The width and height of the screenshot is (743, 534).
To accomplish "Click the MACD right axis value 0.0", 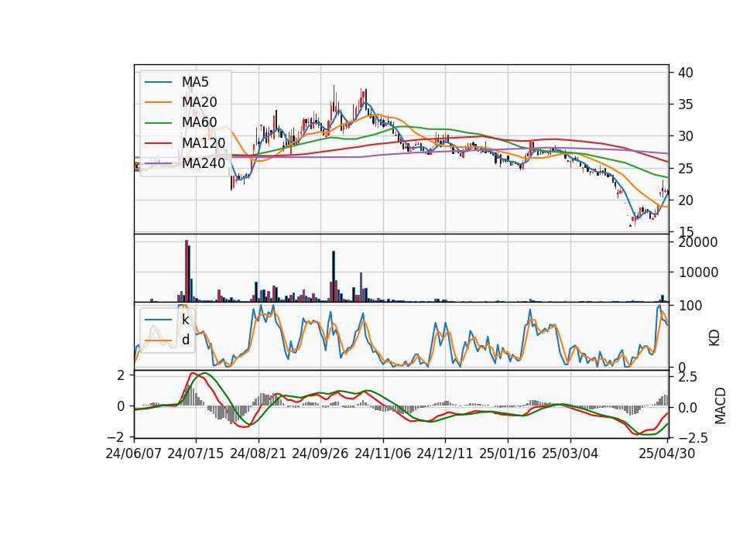I will 687,408.
